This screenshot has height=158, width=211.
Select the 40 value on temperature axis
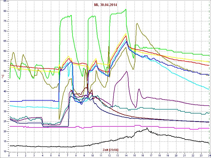click(x=4, y=91)
